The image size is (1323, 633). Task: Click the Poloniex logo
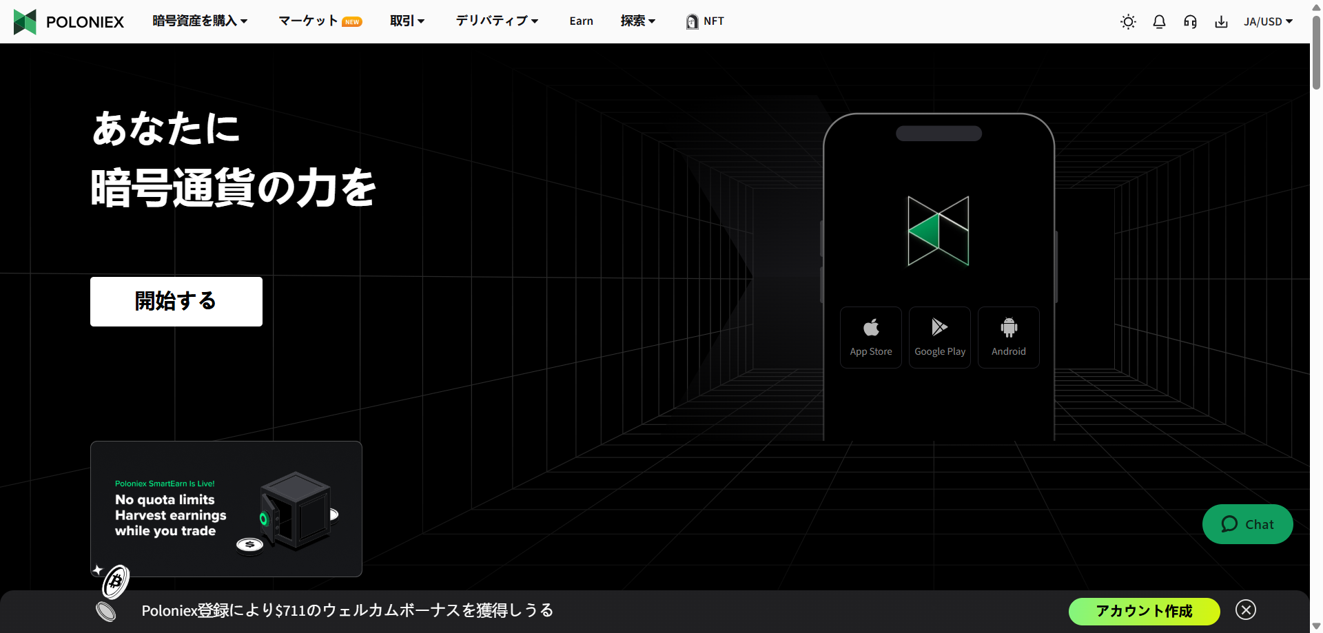pos(68,21)
